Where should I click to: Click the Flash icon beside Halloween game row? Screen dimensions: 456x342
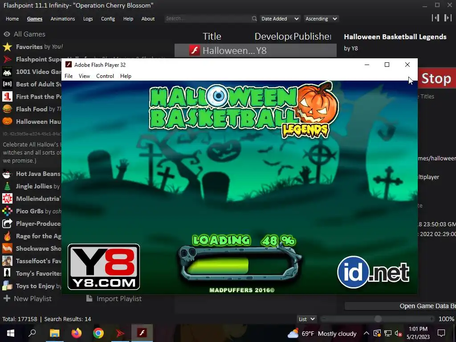(x=195, y=51)
